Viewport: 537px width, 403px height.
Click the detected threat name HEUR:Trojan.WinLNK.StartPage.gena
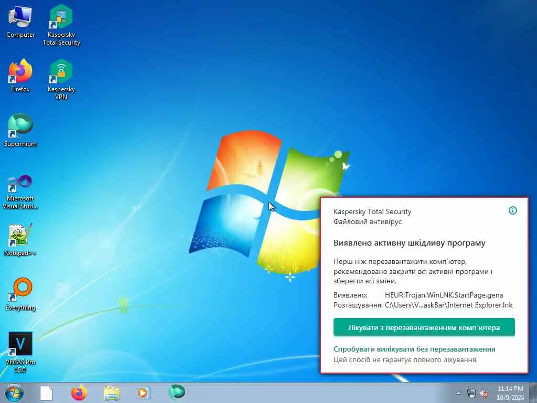[x=444, y=295]
